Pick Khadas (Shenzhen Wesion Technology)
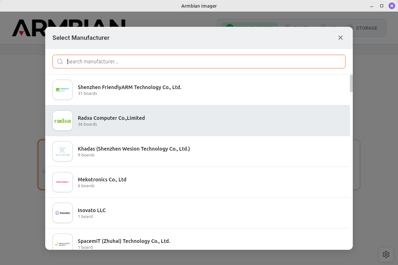Image resolution: width=398 pixels, height=265 pixels. click(x=134, y=149)
